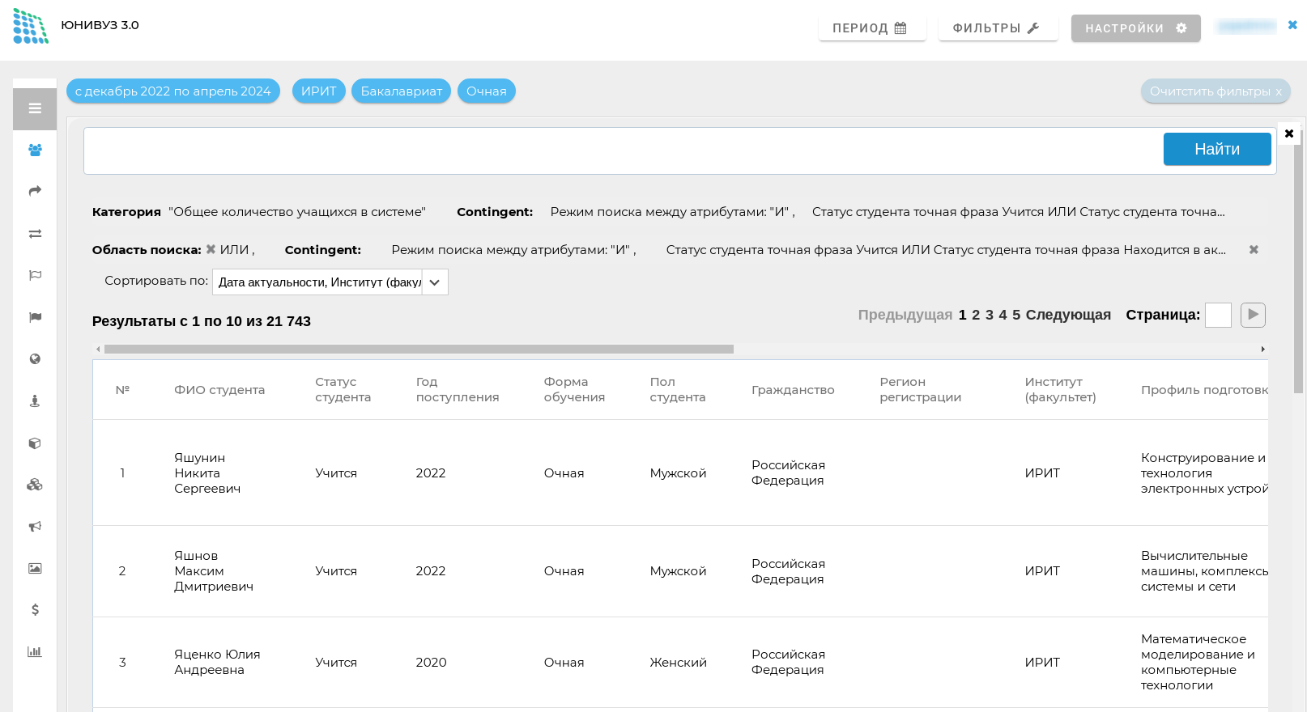The width and height of the screenshot is (1307, 712).
Task: Click the blue X next to user name
Action: tap(1292, 25)
